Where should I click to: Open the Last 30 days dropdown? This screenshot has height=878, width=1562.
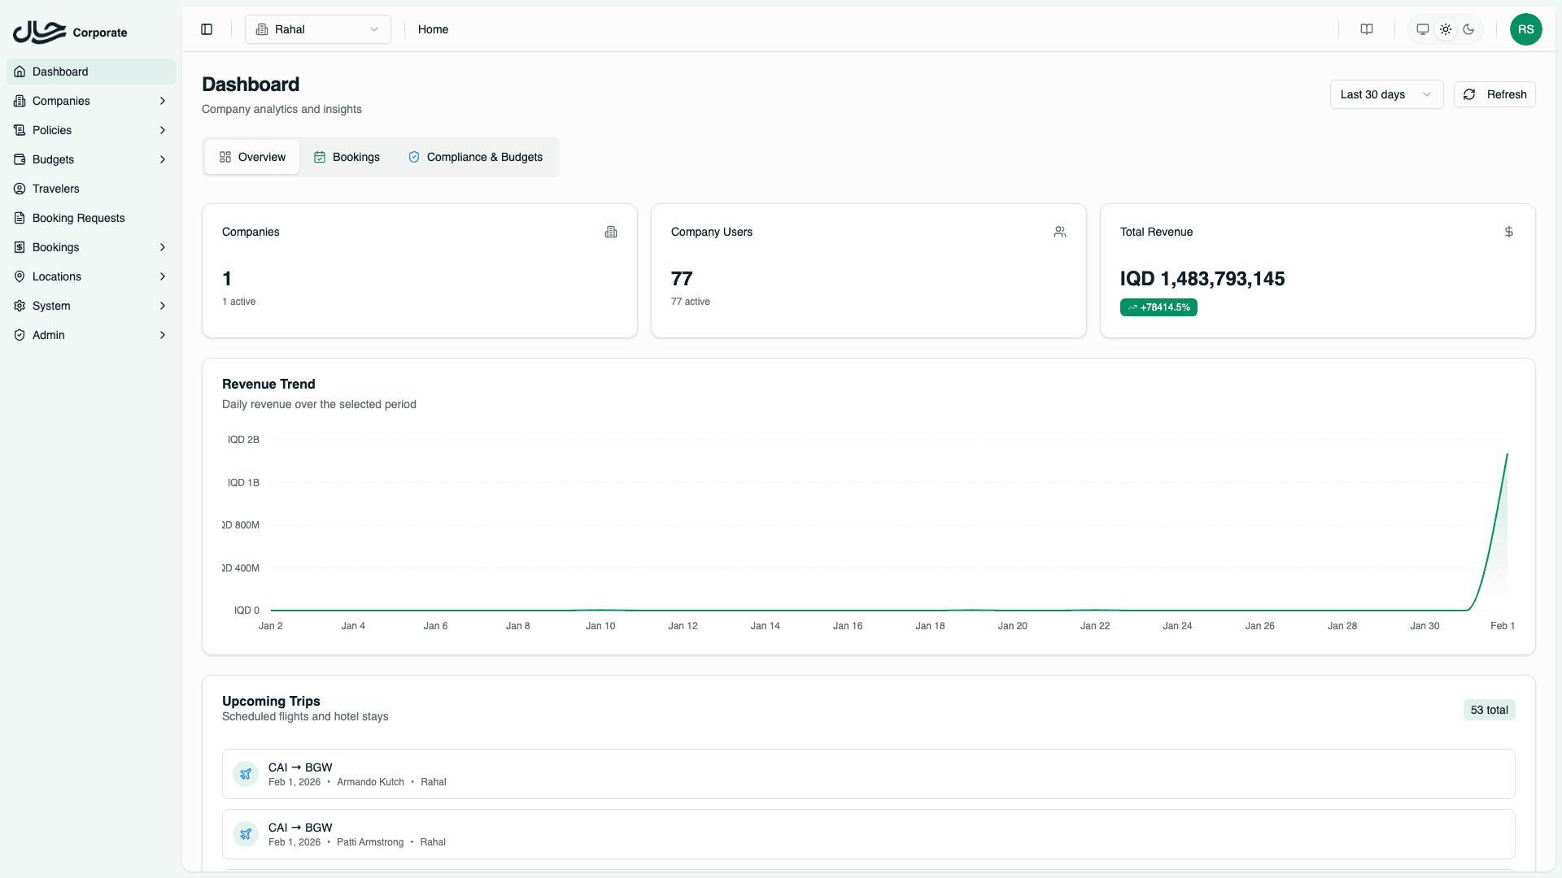1385,94
